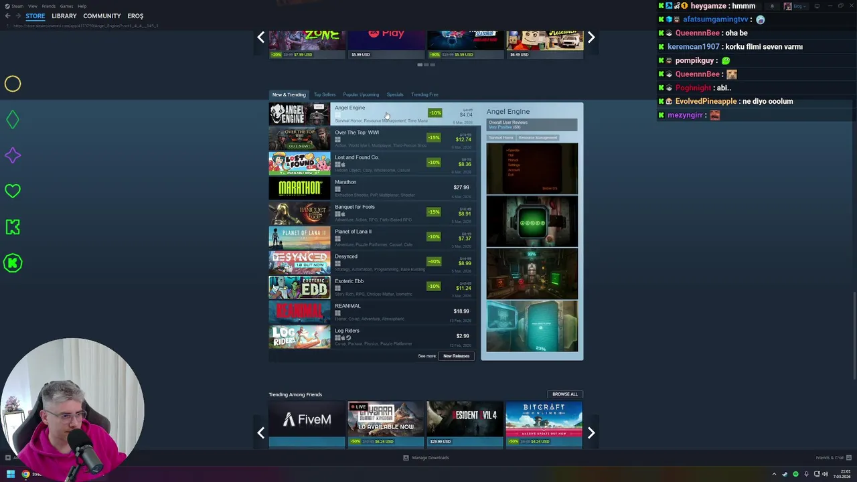Click the Trending Among Friends left arrow
The height and width of the screenshot is (482, 857).
pyautogui.click(x=261, y=433)
